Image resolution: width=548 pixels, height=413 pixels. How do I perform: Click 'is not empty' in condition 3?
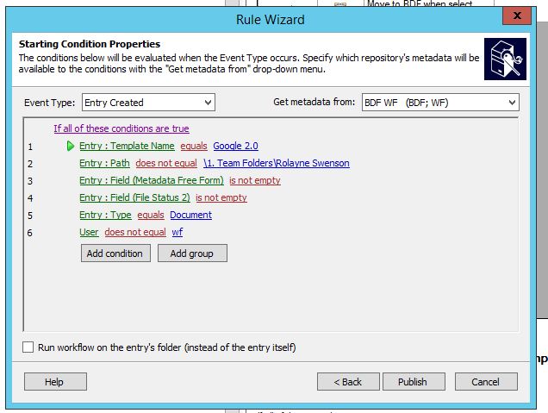click(x=255, y=180)
